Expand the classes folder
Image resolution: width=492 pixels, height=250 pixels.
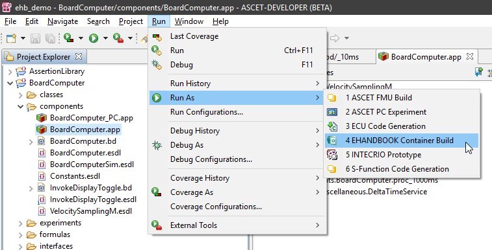20,95
